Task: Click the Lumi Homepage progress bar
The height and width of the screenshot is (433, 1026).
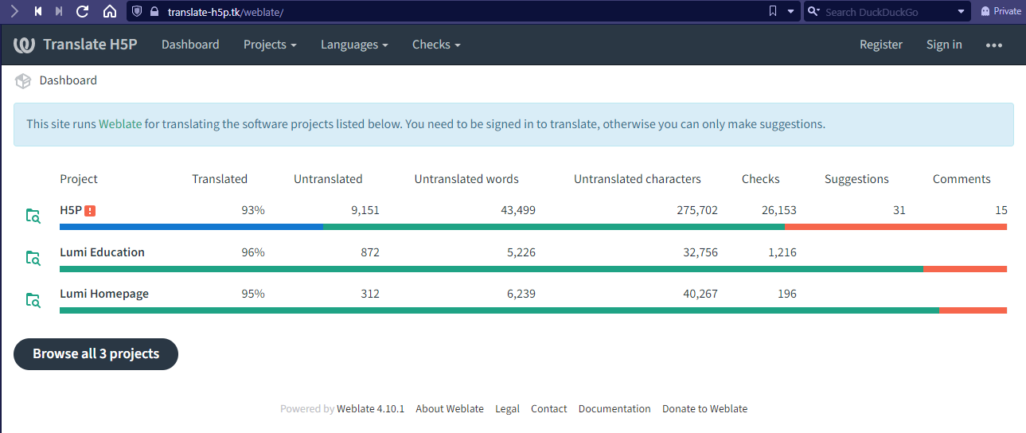Action: click(533, 310)
